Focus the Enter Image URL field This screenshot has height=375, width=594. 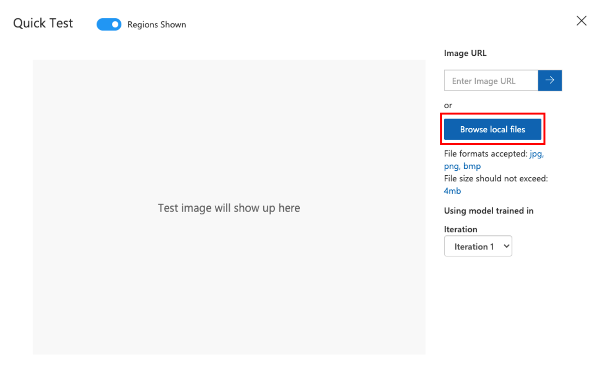pos(491,81)
